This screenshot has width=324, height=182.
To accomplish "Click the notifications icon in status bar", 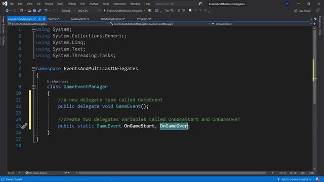I will 317,179.
